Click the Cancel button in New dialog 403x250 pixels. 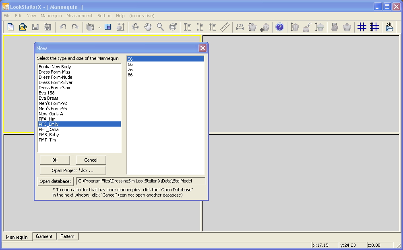[x=91, y=160]
